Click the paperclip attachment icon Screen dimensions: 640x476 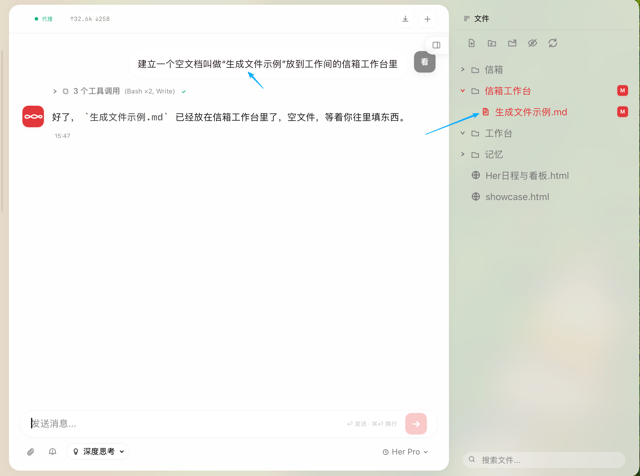pyautogui.click(x=30, y=452)
